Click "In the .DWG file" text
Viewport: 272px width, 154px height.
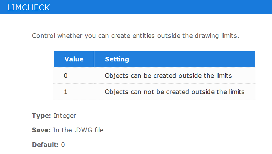coord(78,130)
